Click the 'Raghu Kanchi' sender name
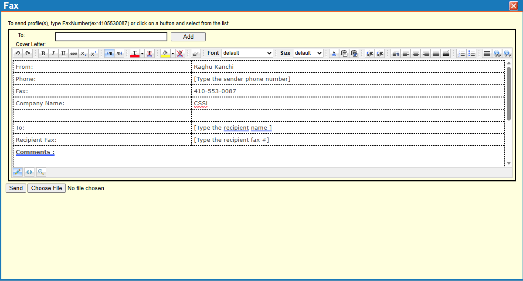The height and width of the screenshot is (281, 523). tap(214, 67)
